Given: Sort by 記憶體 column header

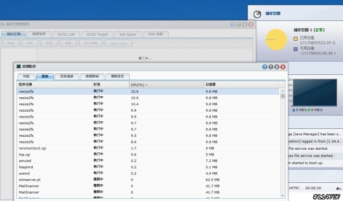Looking at the screenshot, I should click(x=241, y=84).
